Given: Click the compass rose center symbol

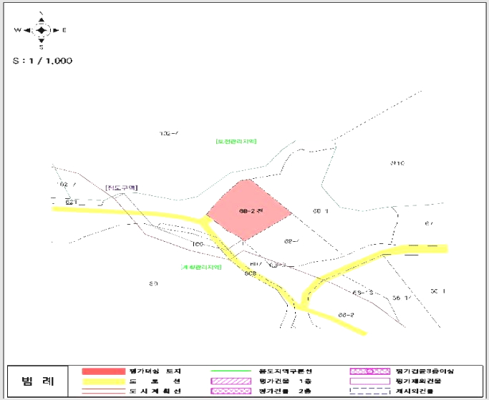Looking at the screenshot, I should point(41,30).
